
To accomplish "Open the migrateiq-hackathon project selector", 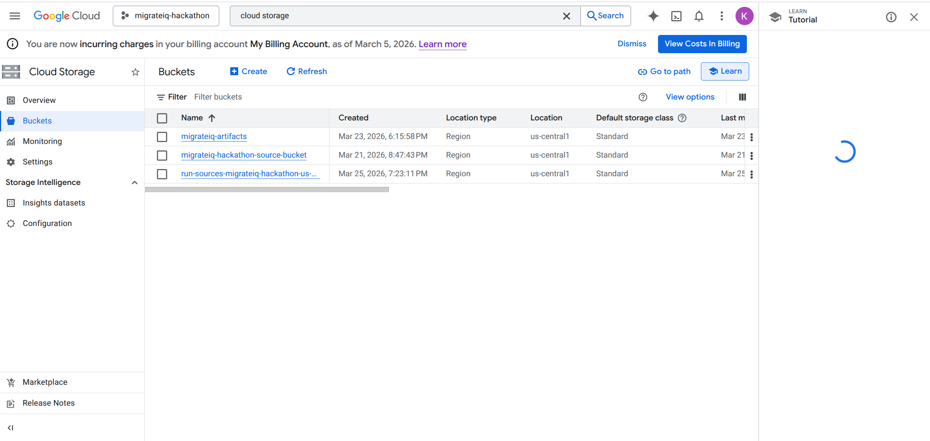I will point(166,16).
